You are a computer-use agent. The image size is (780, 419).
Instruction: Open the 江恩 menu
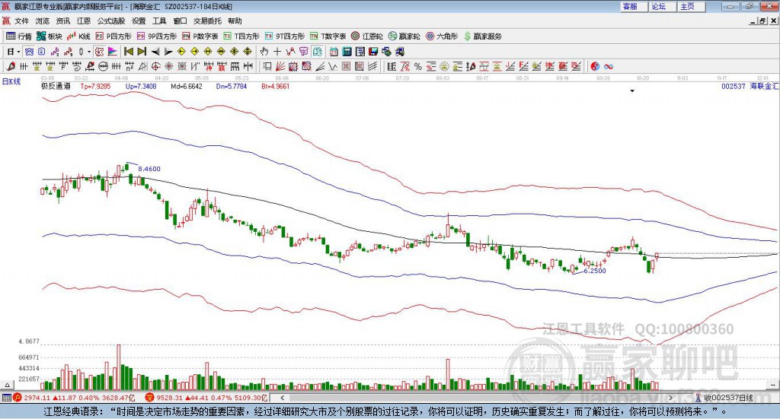click(x=84, y=21)
